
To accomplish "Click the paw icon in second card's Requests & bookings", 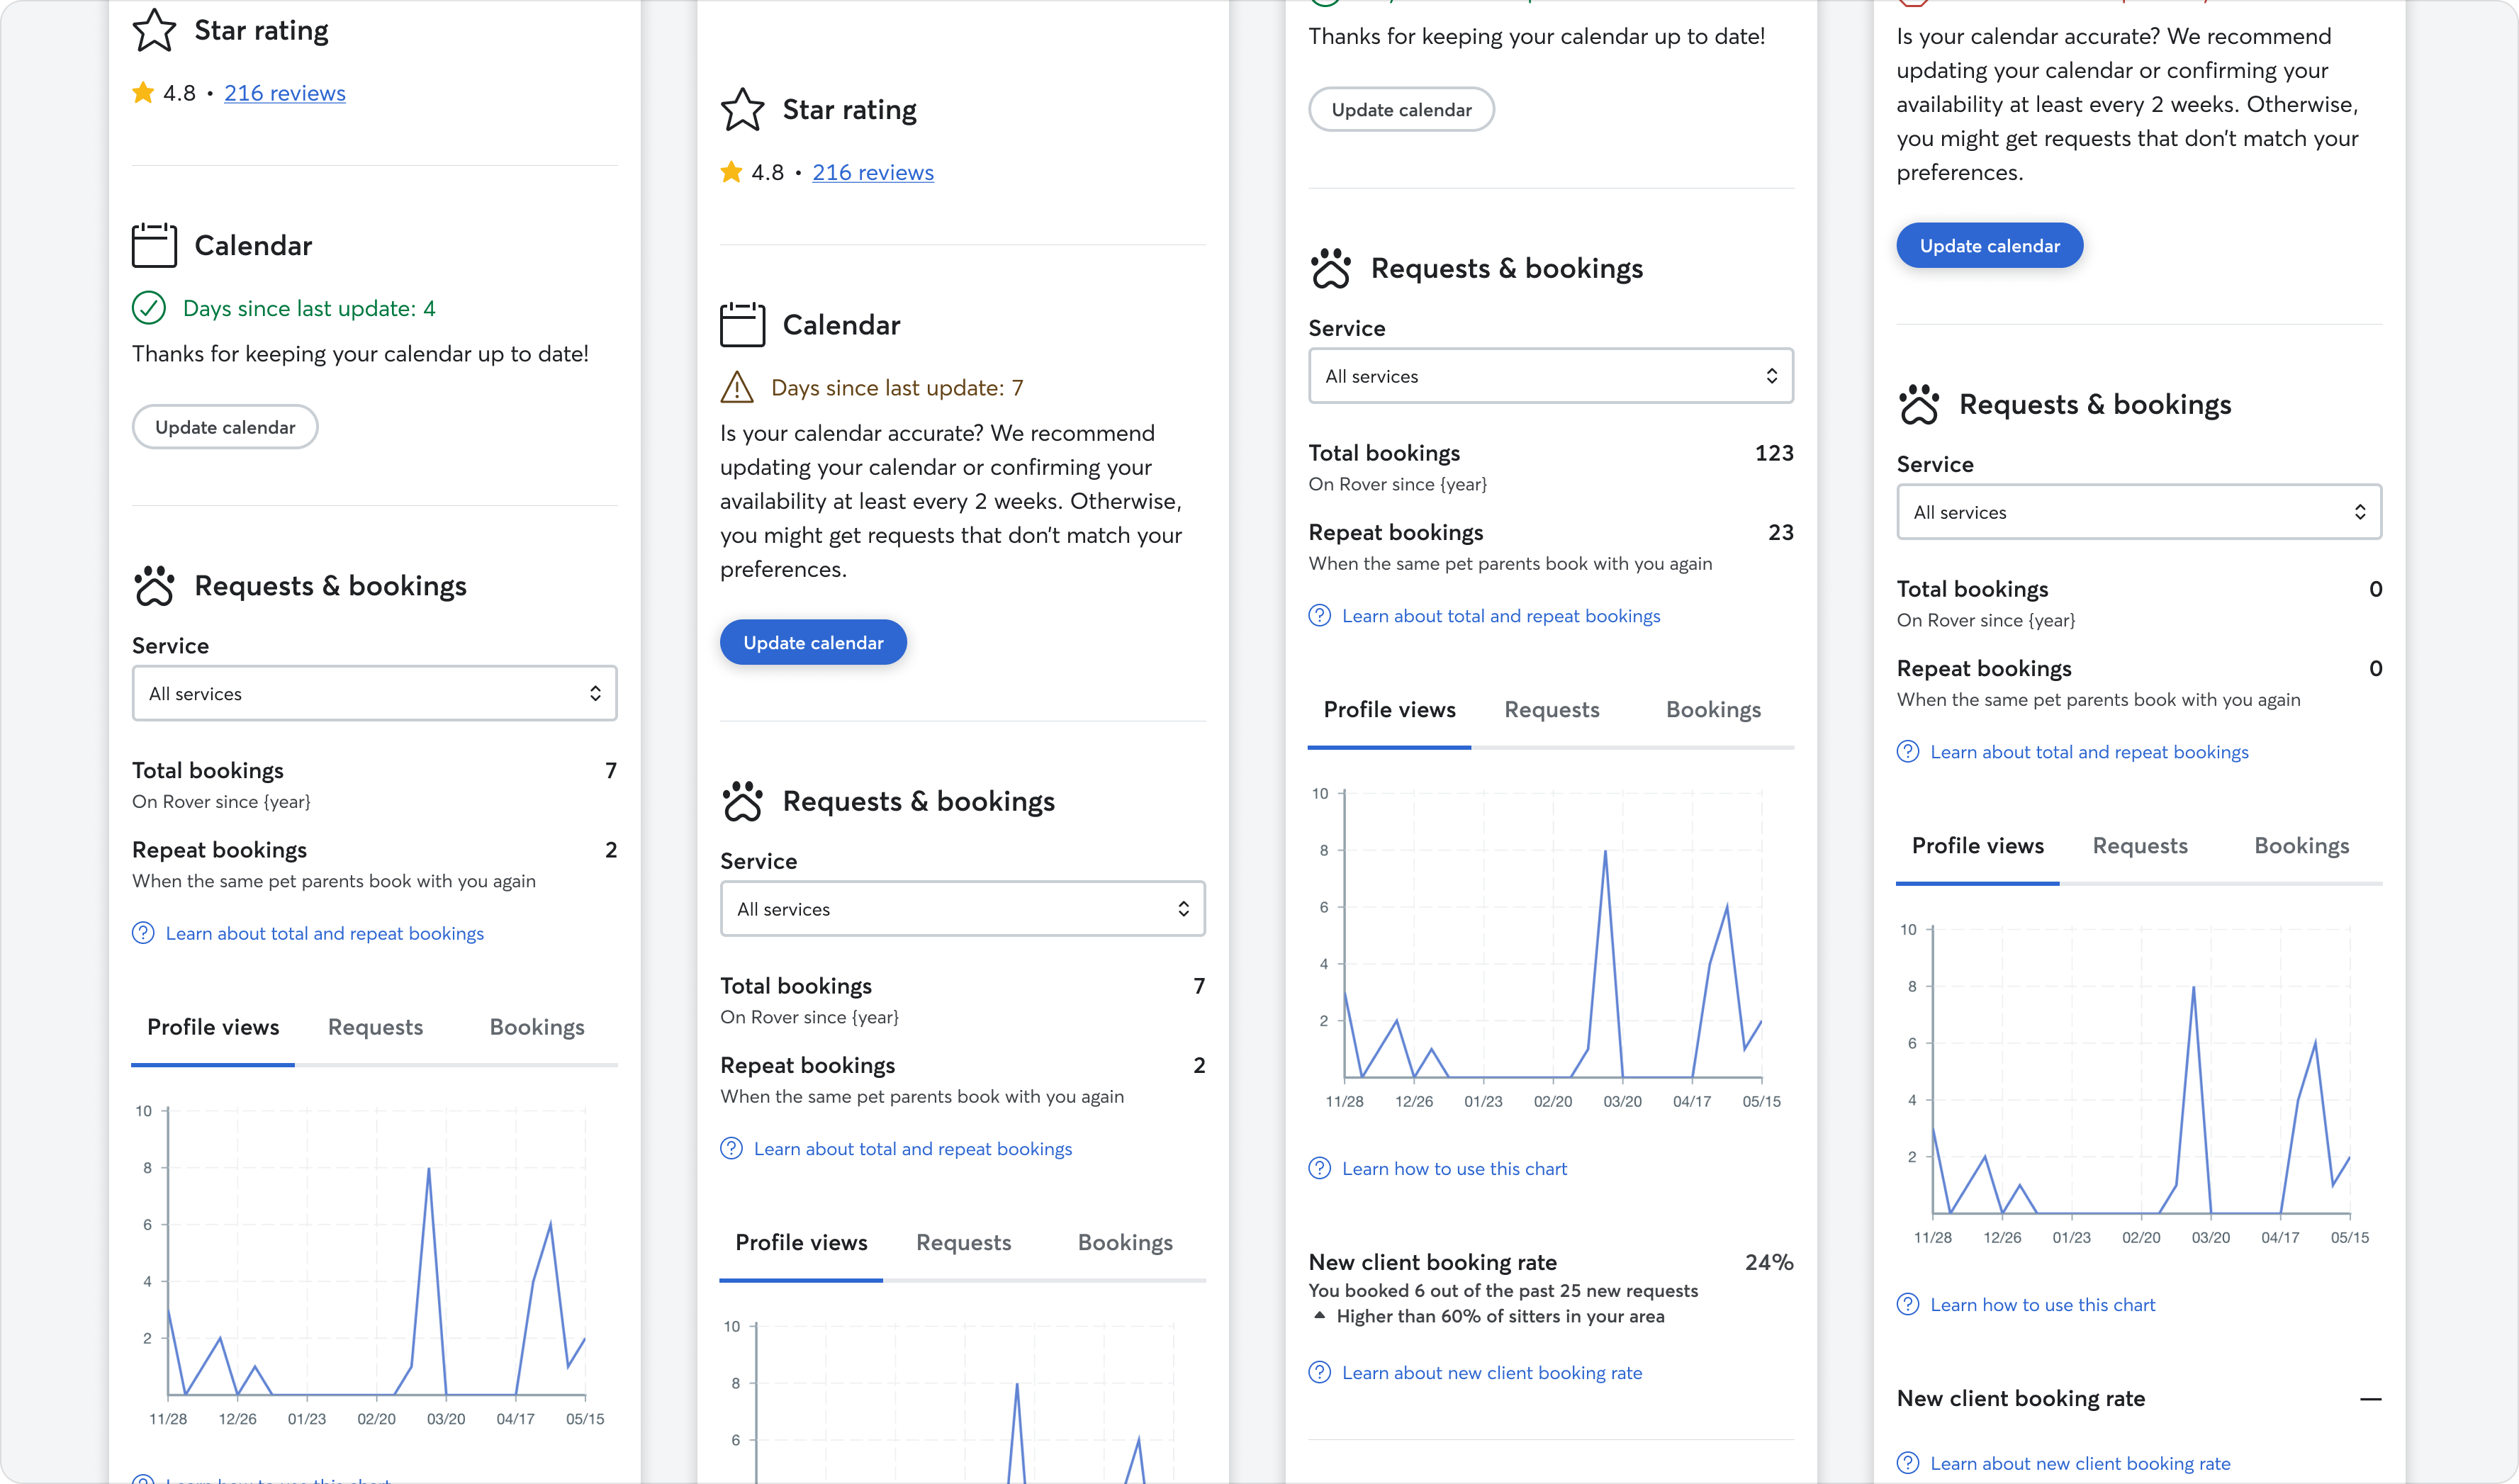I will 742,801.
